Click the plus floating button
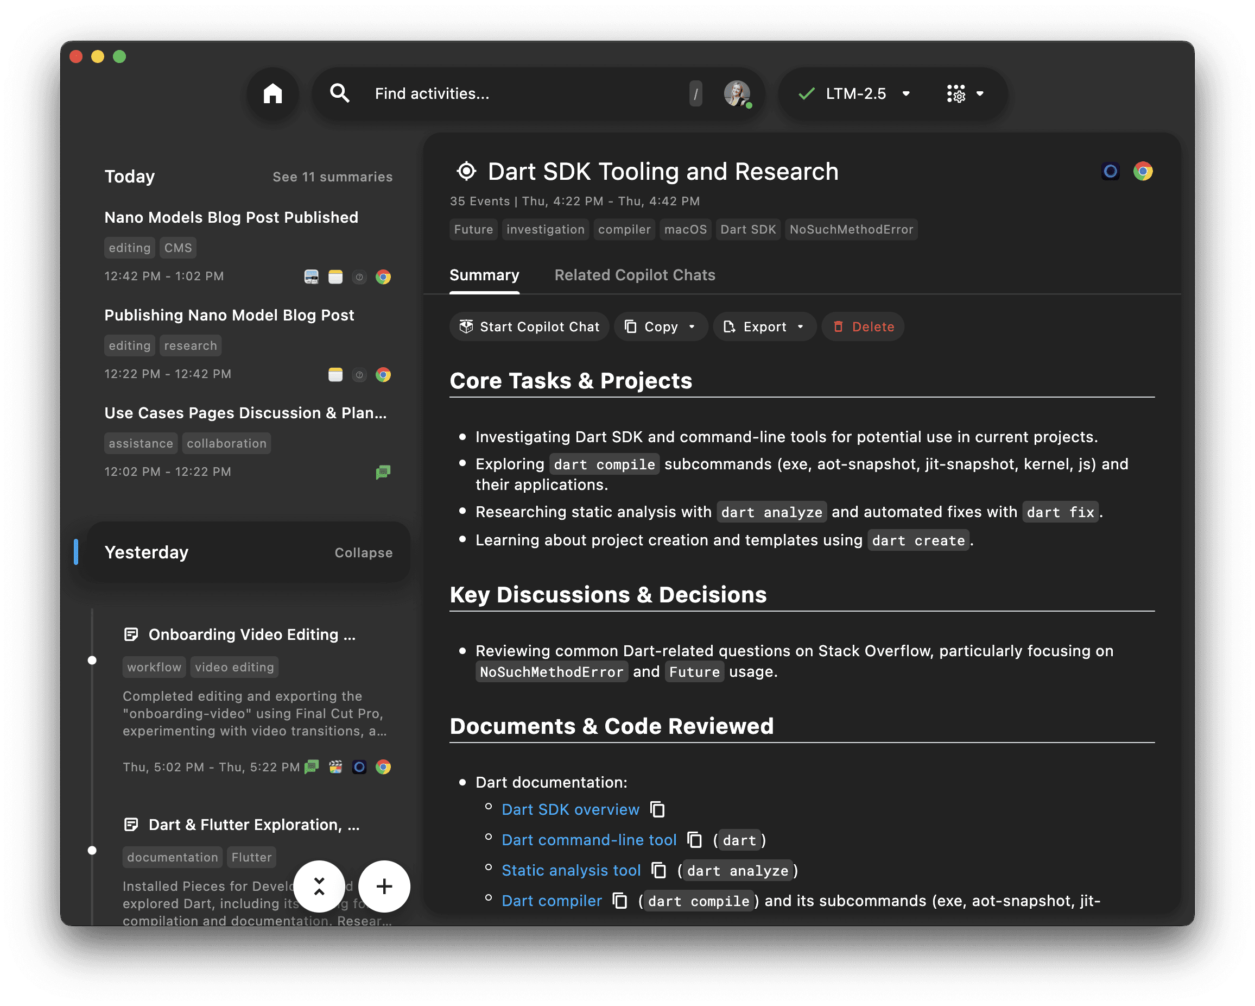The width and height of the screenshot is (1255, 1006). pyautogui.click(x=384, y=886)
